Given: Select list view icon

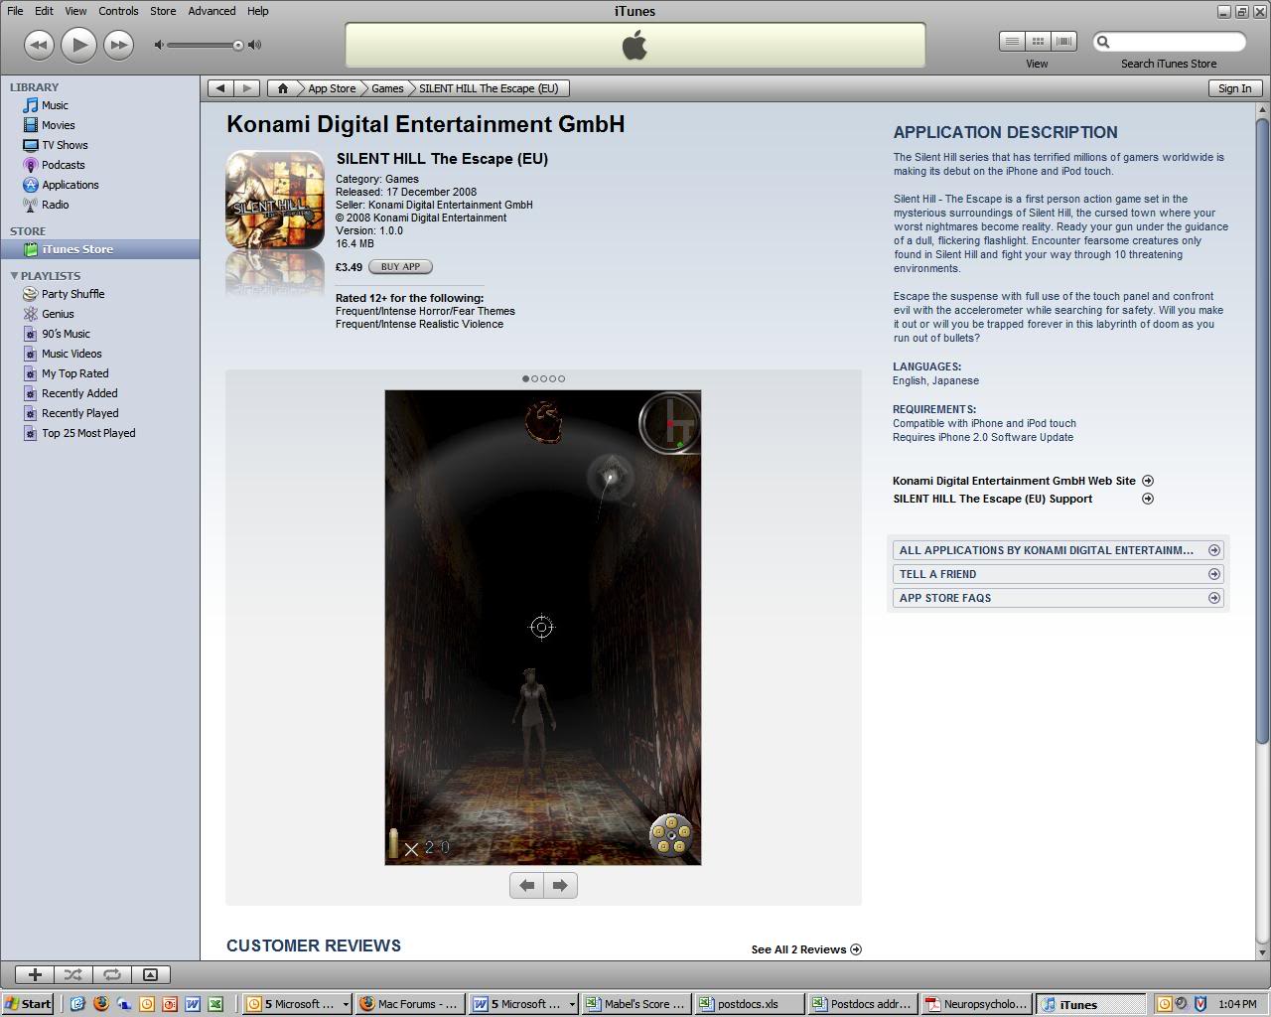Looking at the screenshot, I should point(1012,42).
